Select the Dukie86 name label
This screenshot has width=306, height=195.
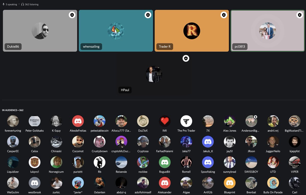click(13, 47)
